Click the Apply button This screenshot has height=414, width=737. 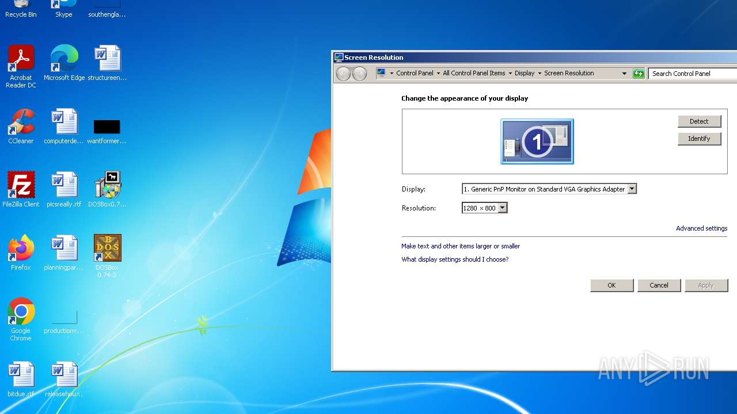[706, 285]
